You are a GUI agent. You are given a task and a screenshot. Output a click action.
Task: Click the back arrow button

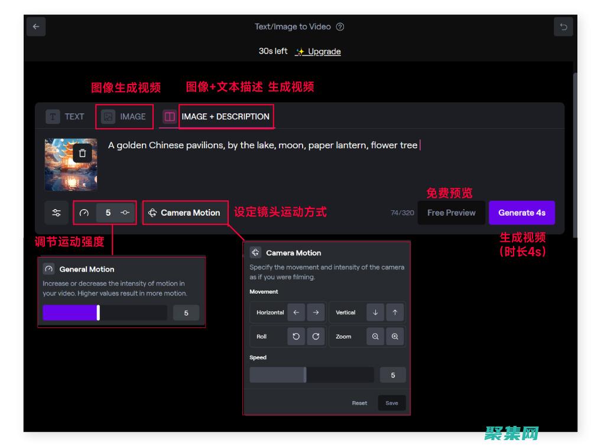coord(36,27)
